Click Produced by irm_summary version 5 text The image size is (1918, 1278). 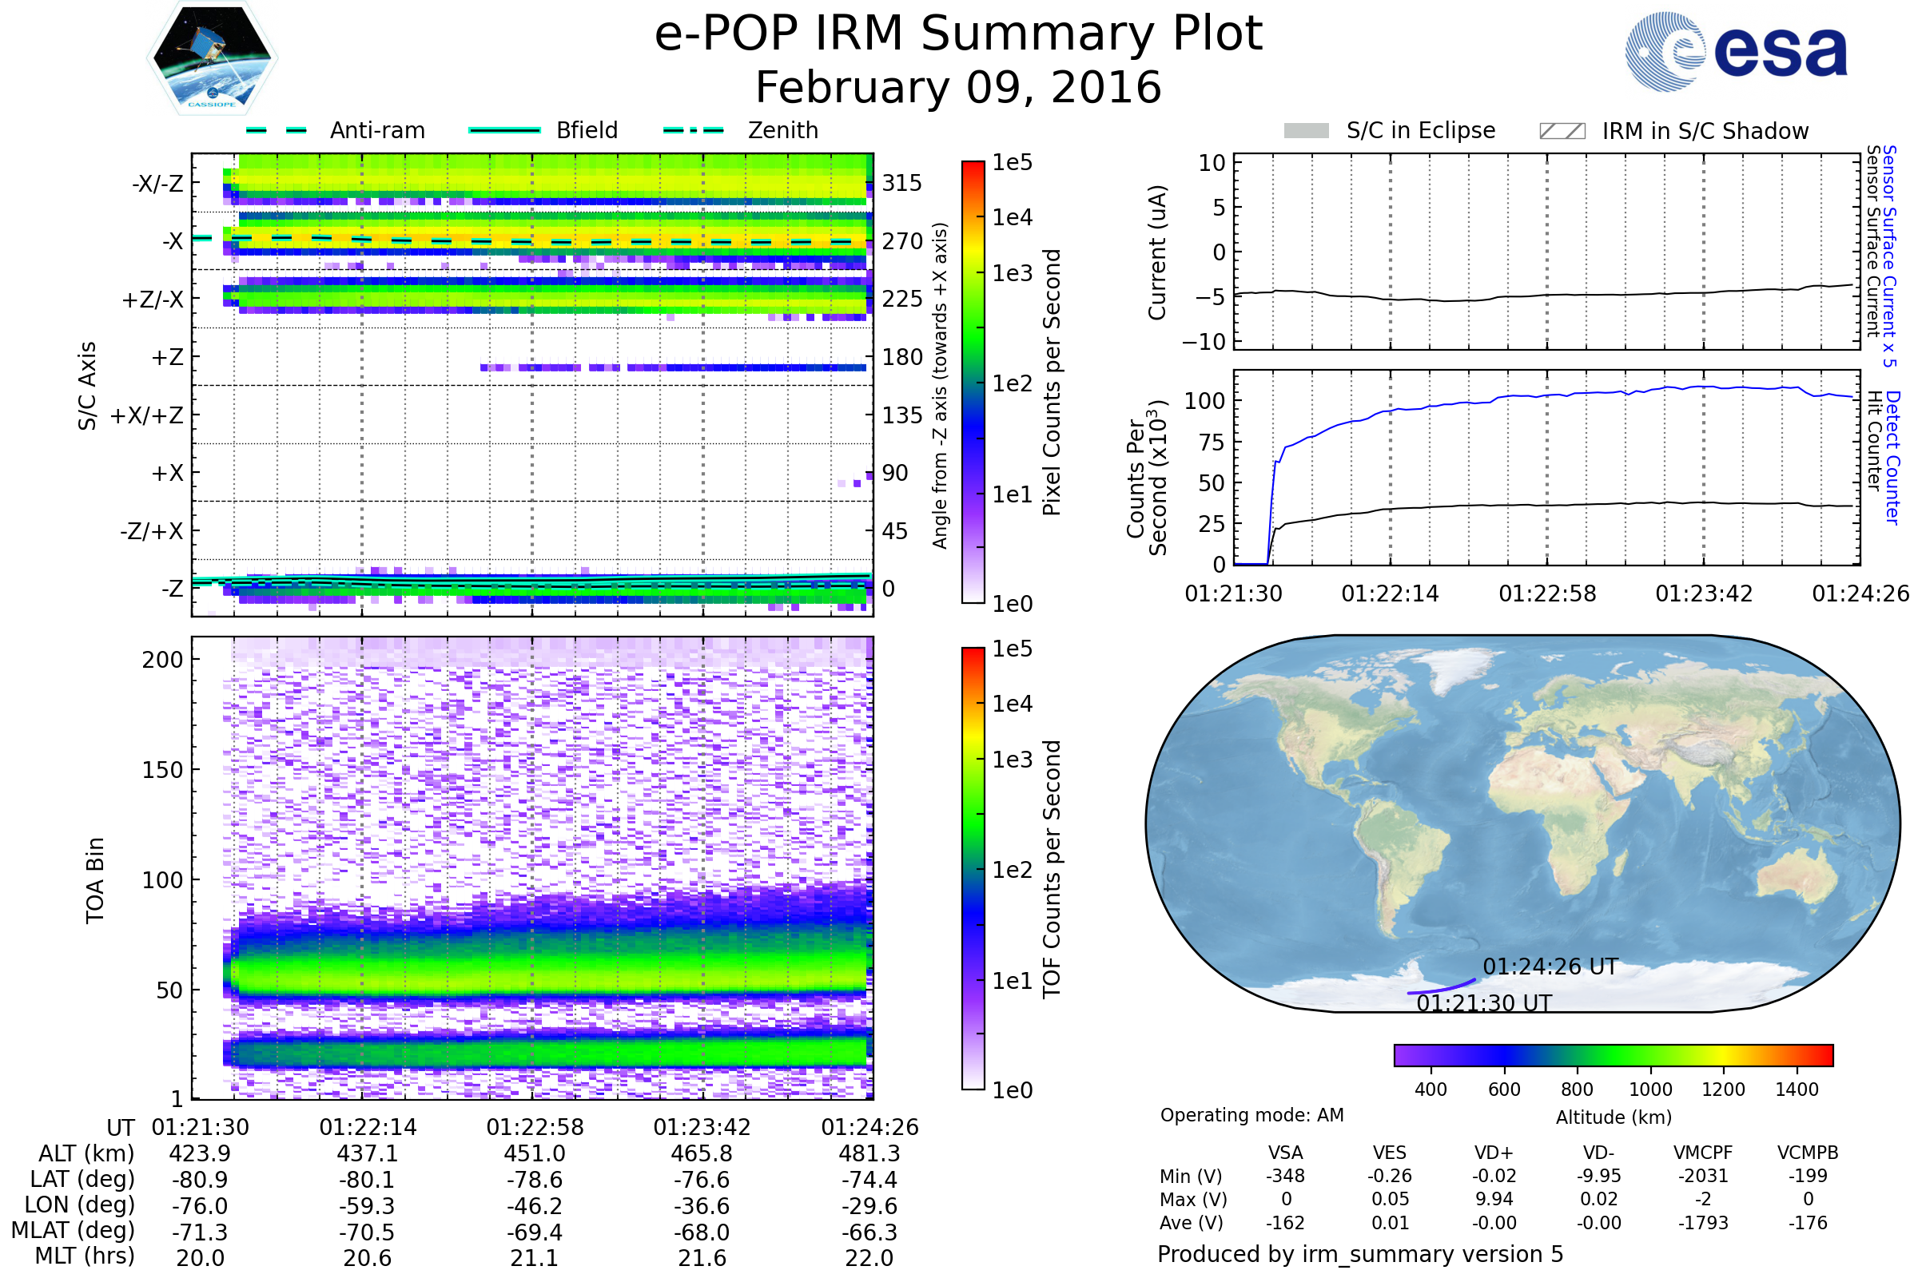click(1360, 1254)
